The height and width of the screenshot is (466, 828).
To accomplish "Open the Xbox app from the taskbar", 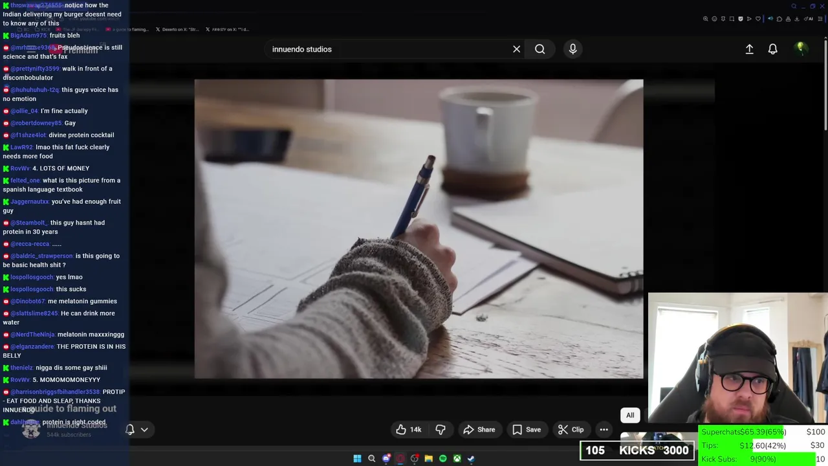I will click(457, 458).
